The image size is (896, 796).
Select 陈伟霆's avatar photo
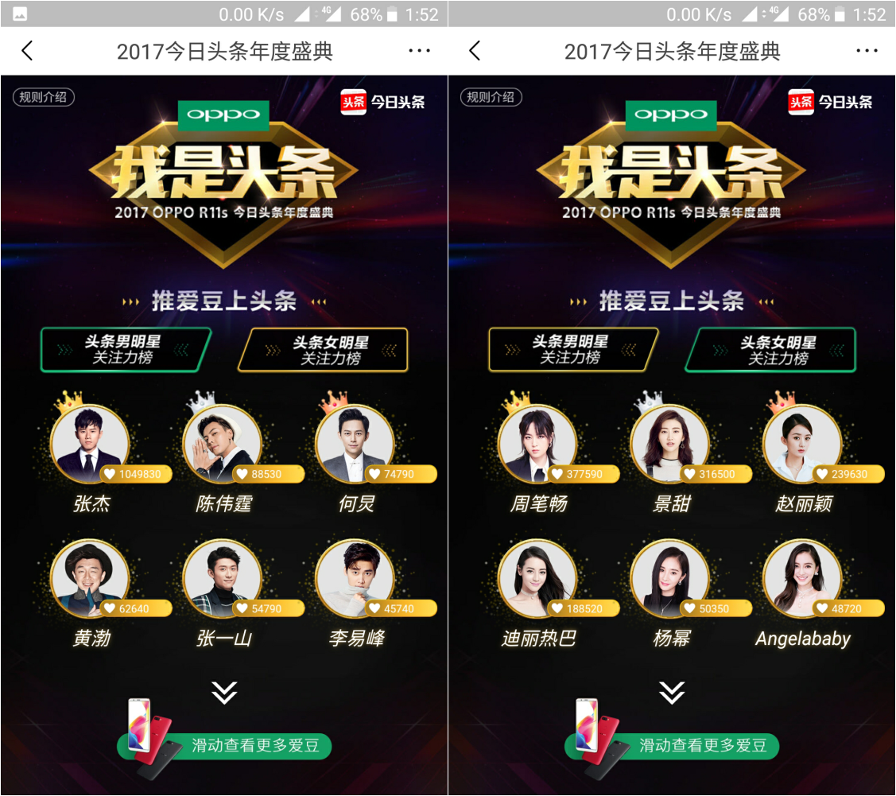tap(222, 444)
